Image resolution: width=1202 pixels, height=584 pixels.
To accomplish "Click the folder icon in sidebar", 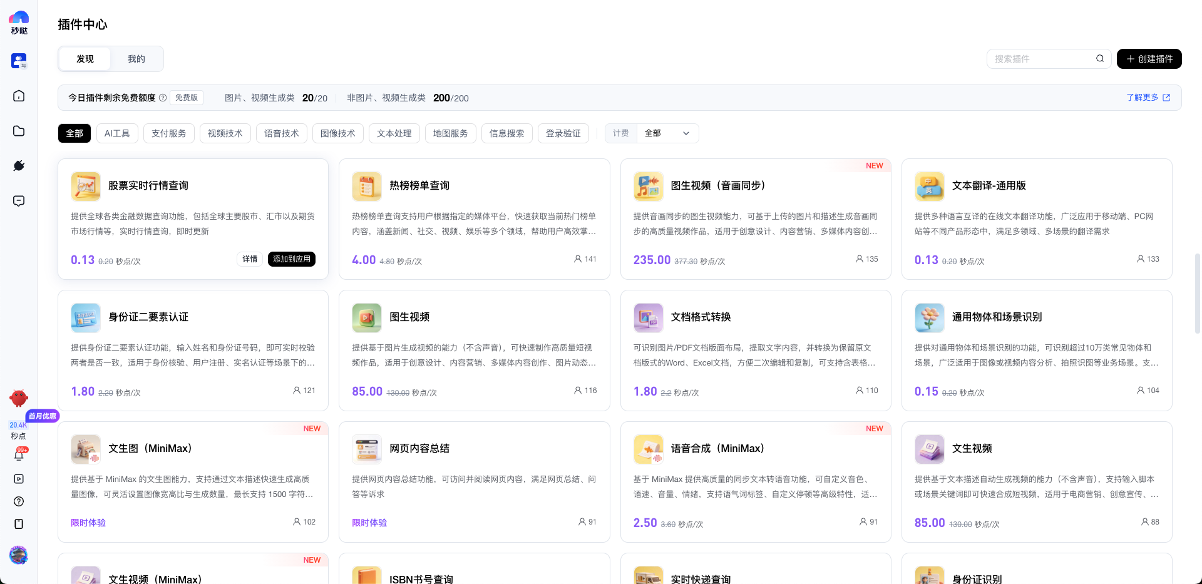I will [x=19, y=131].
